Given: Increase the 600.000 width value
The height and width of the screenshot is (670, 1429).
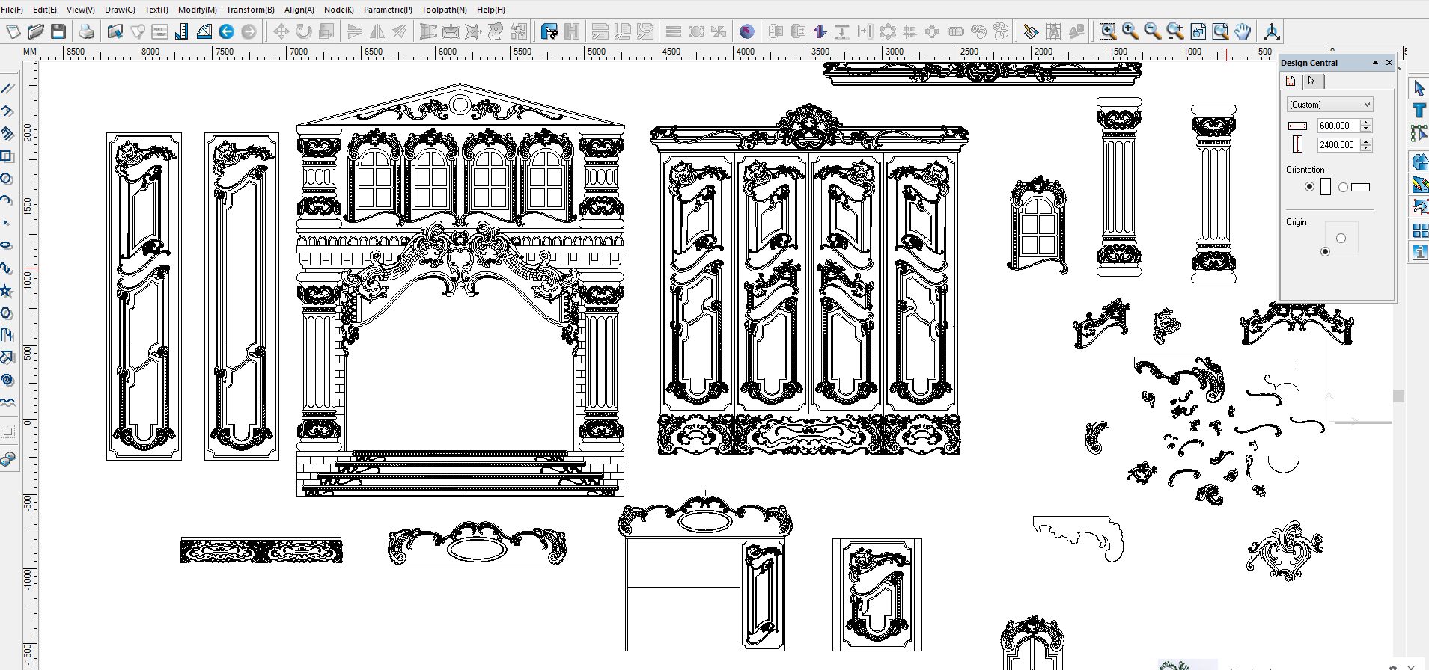Looking at the screenshot, I should (x=1366, y=122).
